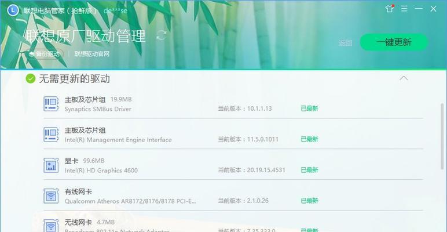Click the 有线网卡 heading
The width and height of the screenshot is (447, 232).
(x=78, y=191)
